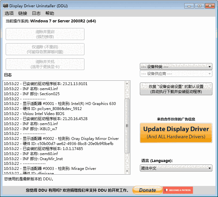Select log line INF 名称: oem43.inf
Viewport: 218px width, 197px height.
click(31, 89)
